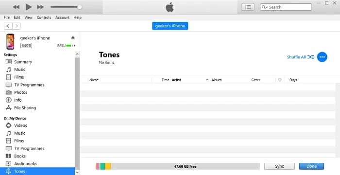This screenshot has height=175, width=340.
Task: Open the Controls menu
Action: tap(44, 17)
